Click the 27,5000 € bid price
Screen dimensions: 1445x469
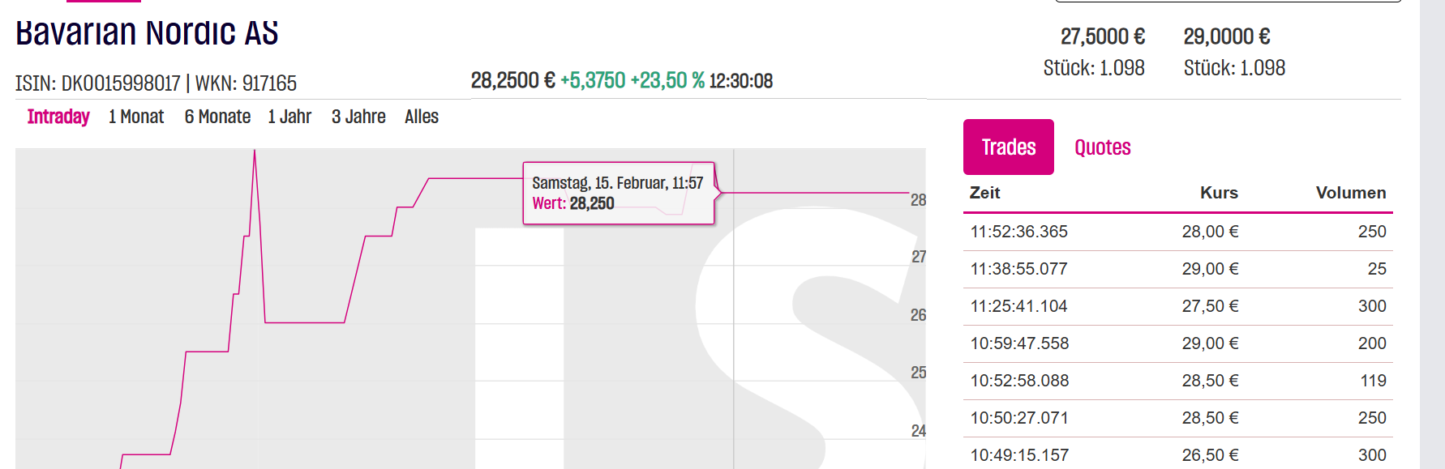[1102, 36]
